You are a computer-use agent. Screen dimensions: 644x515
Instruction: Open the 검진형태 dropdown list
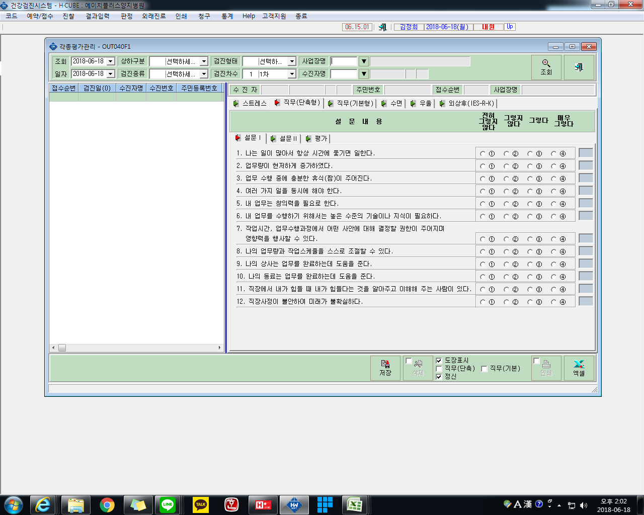pos(292,61)
